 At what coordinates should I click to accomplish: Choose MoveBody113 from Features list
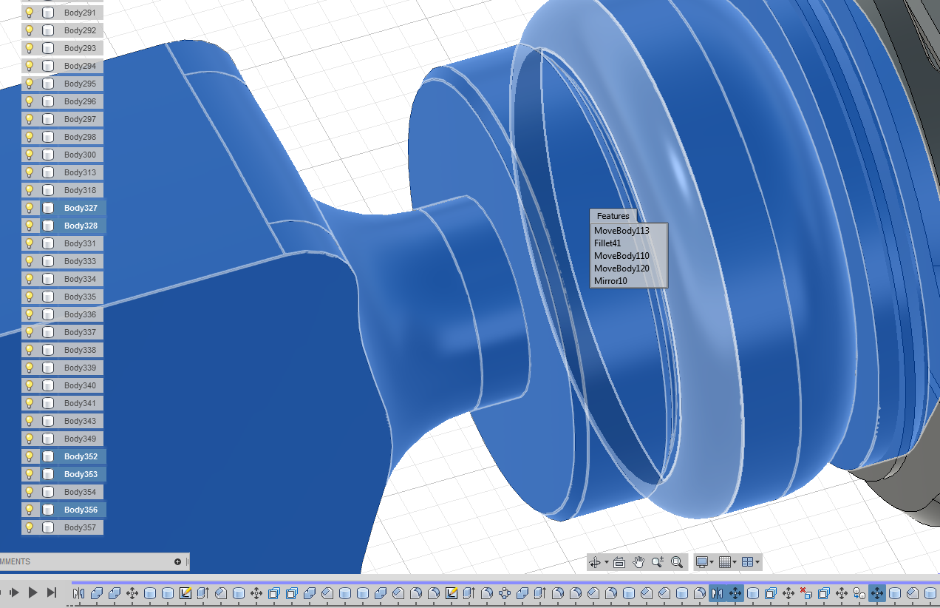click(621, 231)
